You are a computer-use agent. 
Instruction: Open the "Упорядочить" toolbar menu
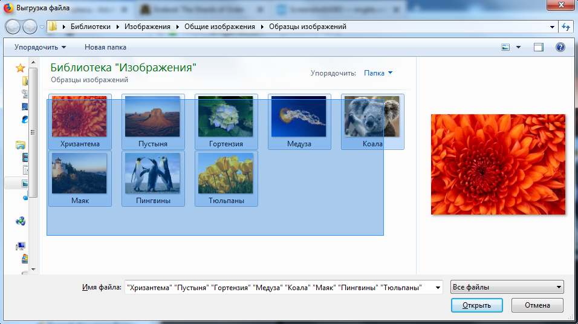click(x=40, y=47)
